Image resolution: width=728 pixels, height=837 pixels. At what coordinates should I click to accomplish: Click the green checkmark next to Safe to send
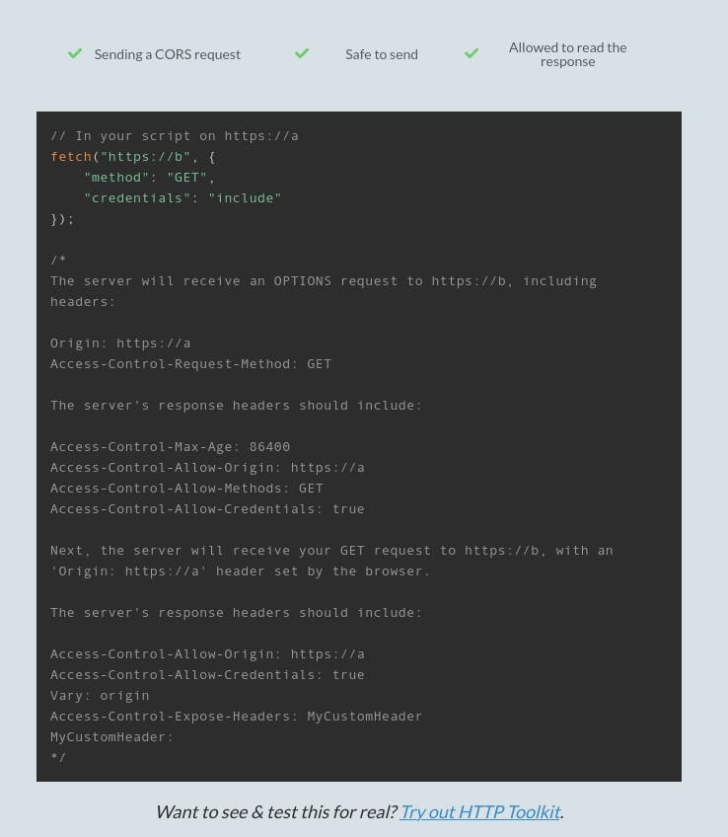(302, 53)
